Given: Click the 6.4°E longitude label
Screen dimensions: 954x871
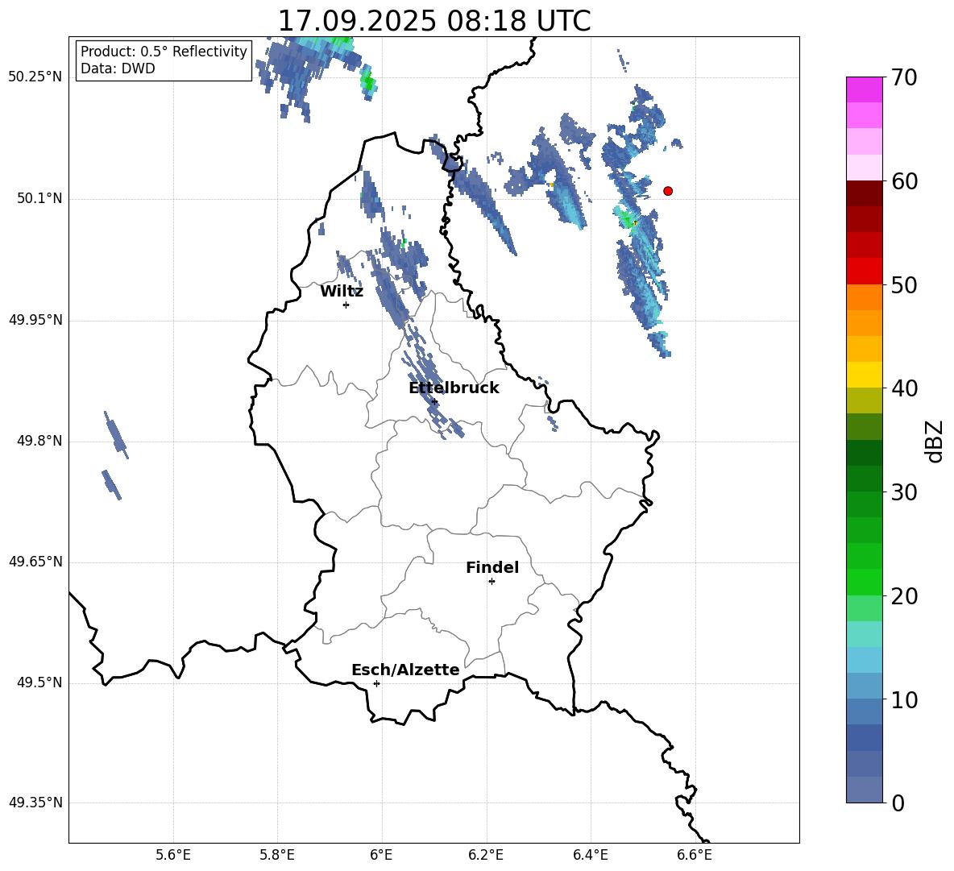Looking at the screenshot, I should click(x=590, y=855).
